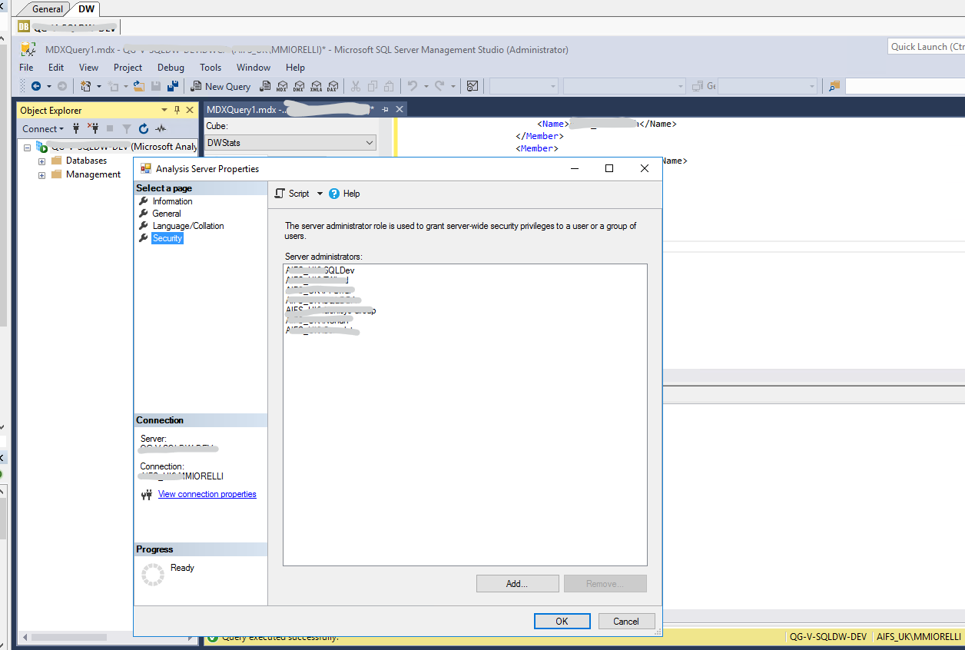Screen dimensions: 965x650
Task: Expand the Databases folder node
Action: (x=42, y=161)
